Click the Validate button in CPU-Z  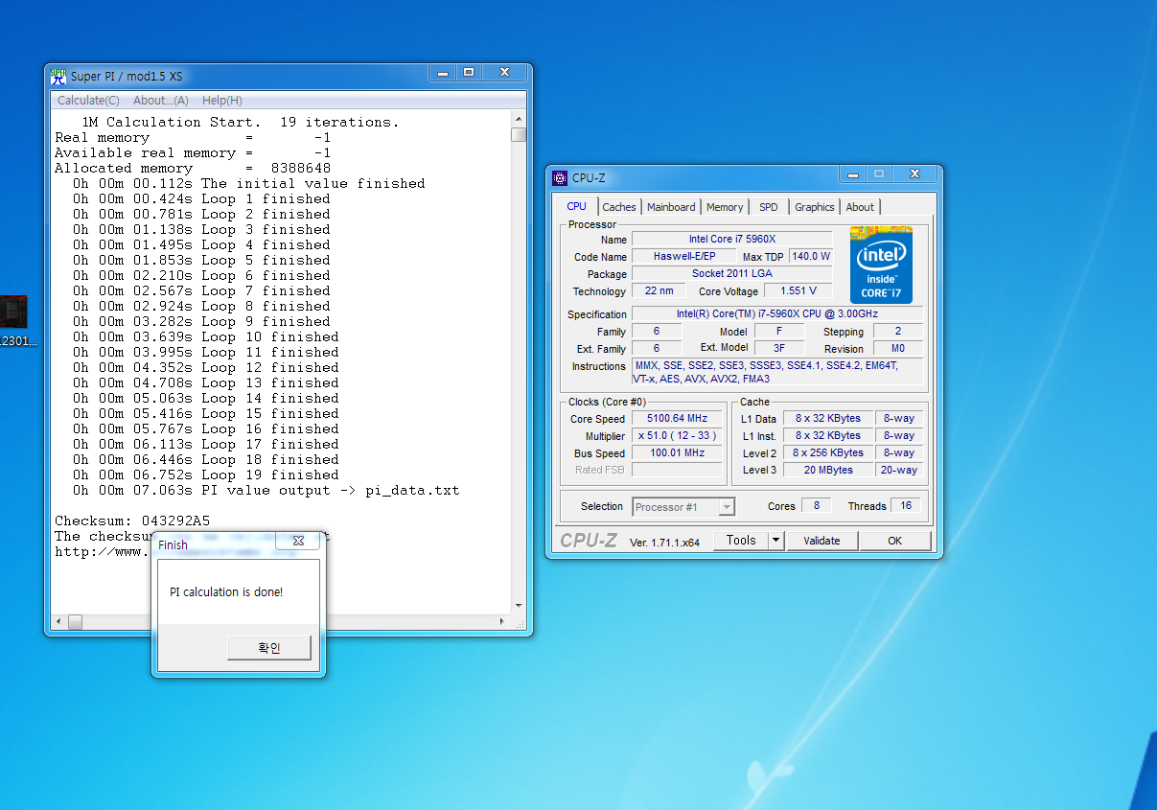pos(821,541)
